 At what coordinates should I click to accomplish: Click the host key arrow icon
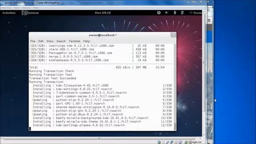[190, 142]
